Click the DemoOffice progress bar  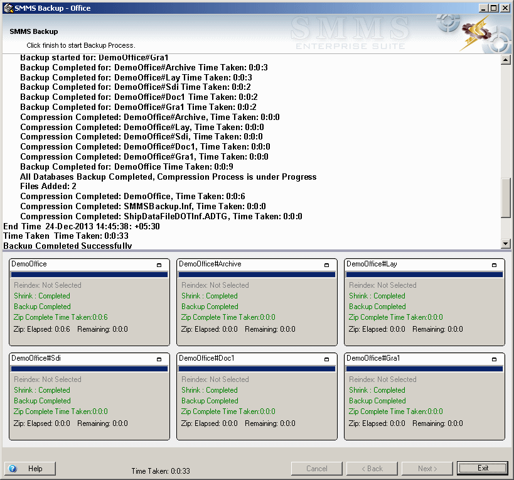[90, 275]
